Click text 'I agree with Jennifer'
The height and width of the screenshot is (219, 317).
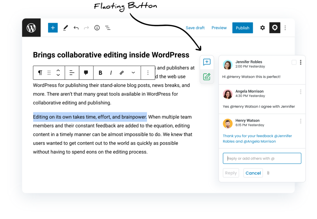[x=277, y=107]
